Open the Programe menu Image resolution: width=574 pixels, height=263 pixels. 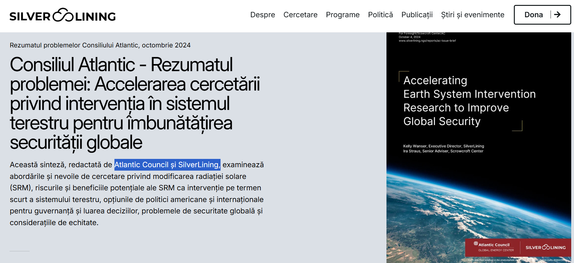point(343,15)
